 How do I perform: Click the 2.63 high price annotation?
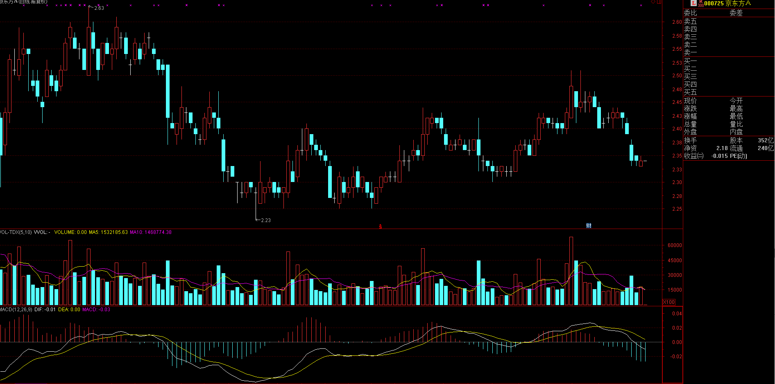(x=99, y=8)
